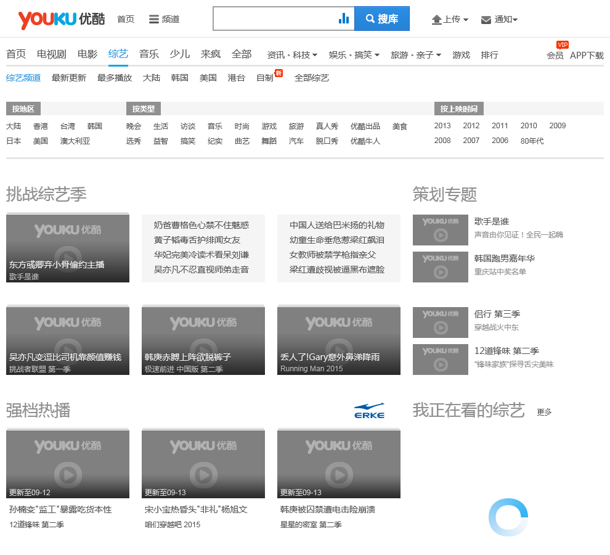Play the 孙楠变"监工"暴露吃货本性 video
The width and height of the screenshot is (610, 555).
pyautogui.click(x=68, y=464)
